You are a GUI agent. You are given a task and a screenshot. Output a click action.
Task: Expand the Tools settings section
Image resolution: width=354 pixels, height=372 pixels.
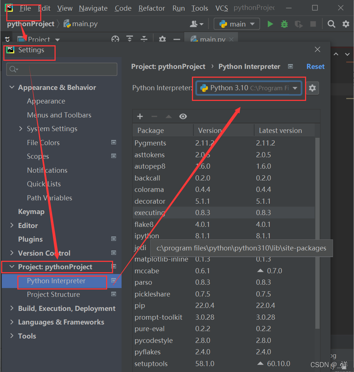[x=12, y=336]
